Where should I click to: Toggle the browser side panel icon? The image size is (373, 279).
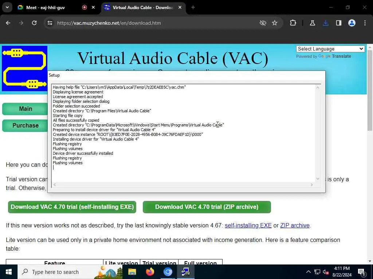click(x=338, y=23)
